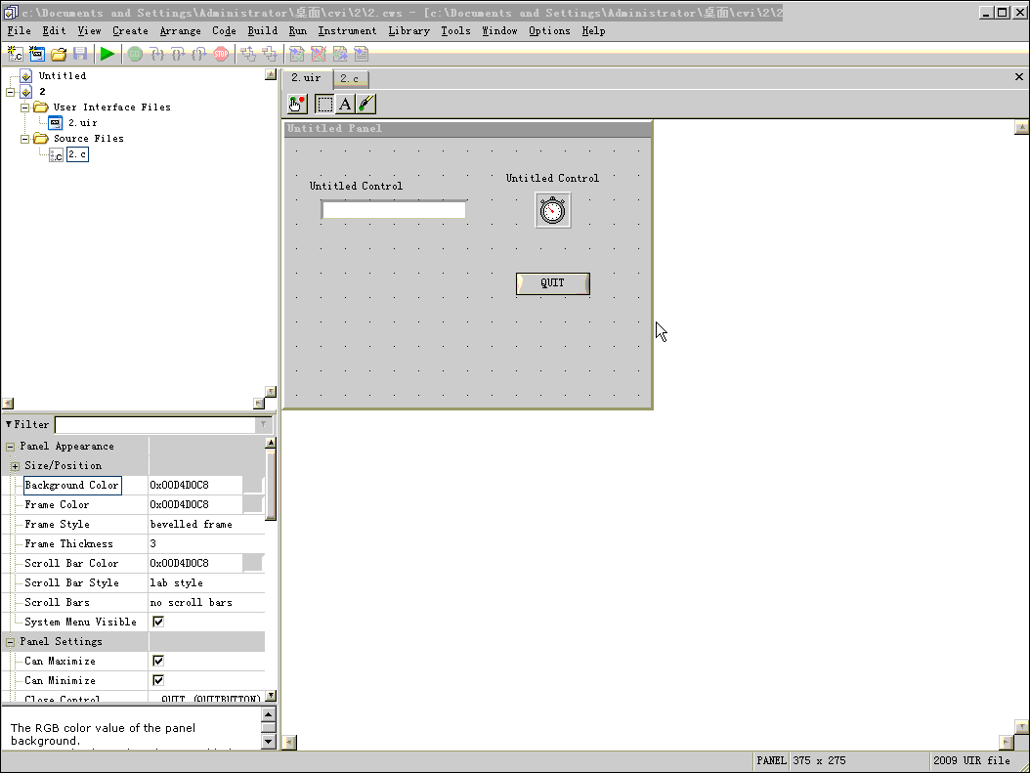The height and width of the screenshot is (773, 1030).
Task: Click the Background Color swatch
Action: click(x=253, y=486)
